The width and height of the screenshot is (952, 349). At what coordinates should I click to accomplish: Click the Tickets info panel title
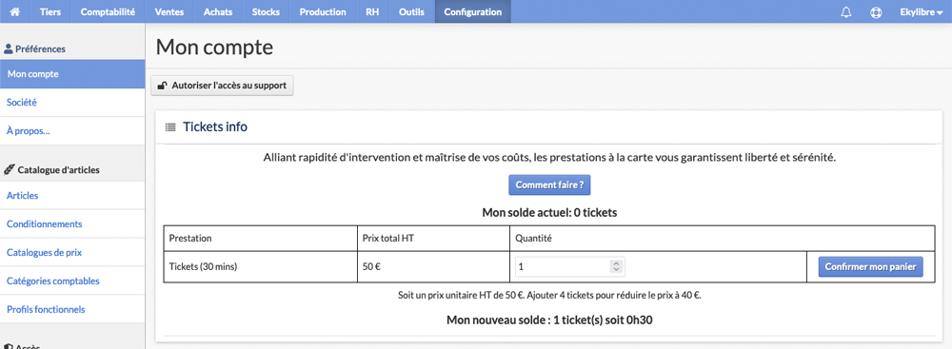click(215, 126)
